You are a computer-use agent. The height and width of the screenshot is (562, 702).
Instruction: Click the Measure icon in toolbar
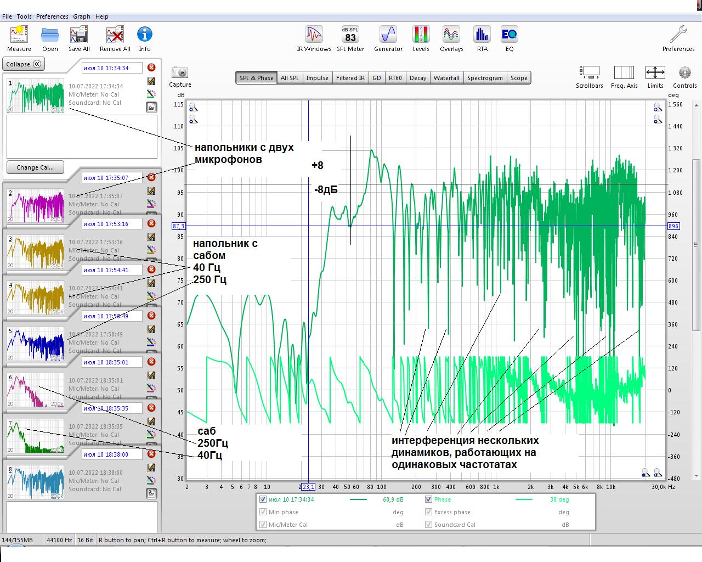tap(19, 35)
